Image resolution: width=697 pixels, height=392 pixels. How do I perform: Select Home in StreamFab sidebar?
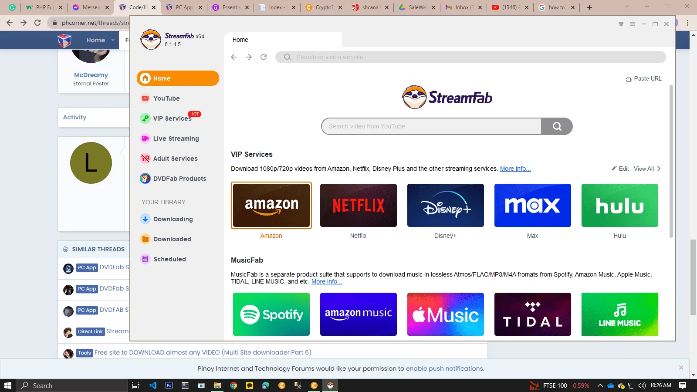click(178, 78)
